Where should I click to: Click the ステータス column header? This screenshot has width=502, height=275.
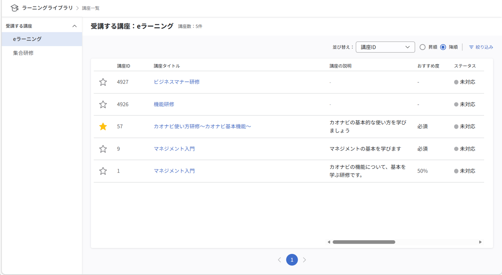click(465, 66)
